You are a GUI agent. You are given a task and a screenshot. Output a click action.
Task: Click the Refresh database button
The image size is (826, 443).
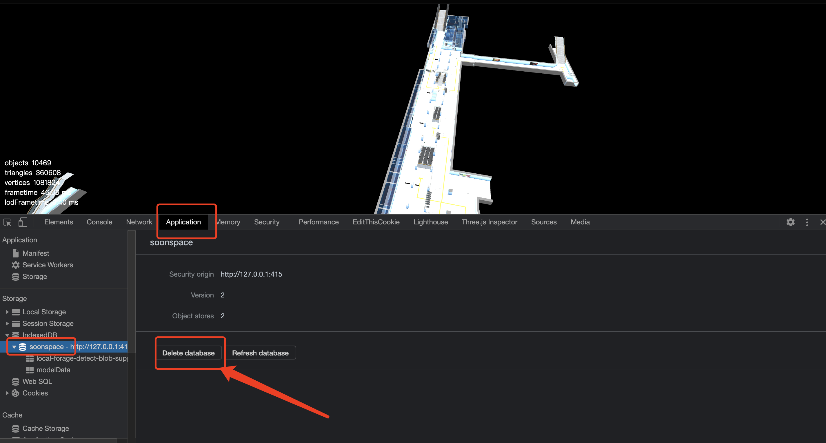click(x=260, y=353)
